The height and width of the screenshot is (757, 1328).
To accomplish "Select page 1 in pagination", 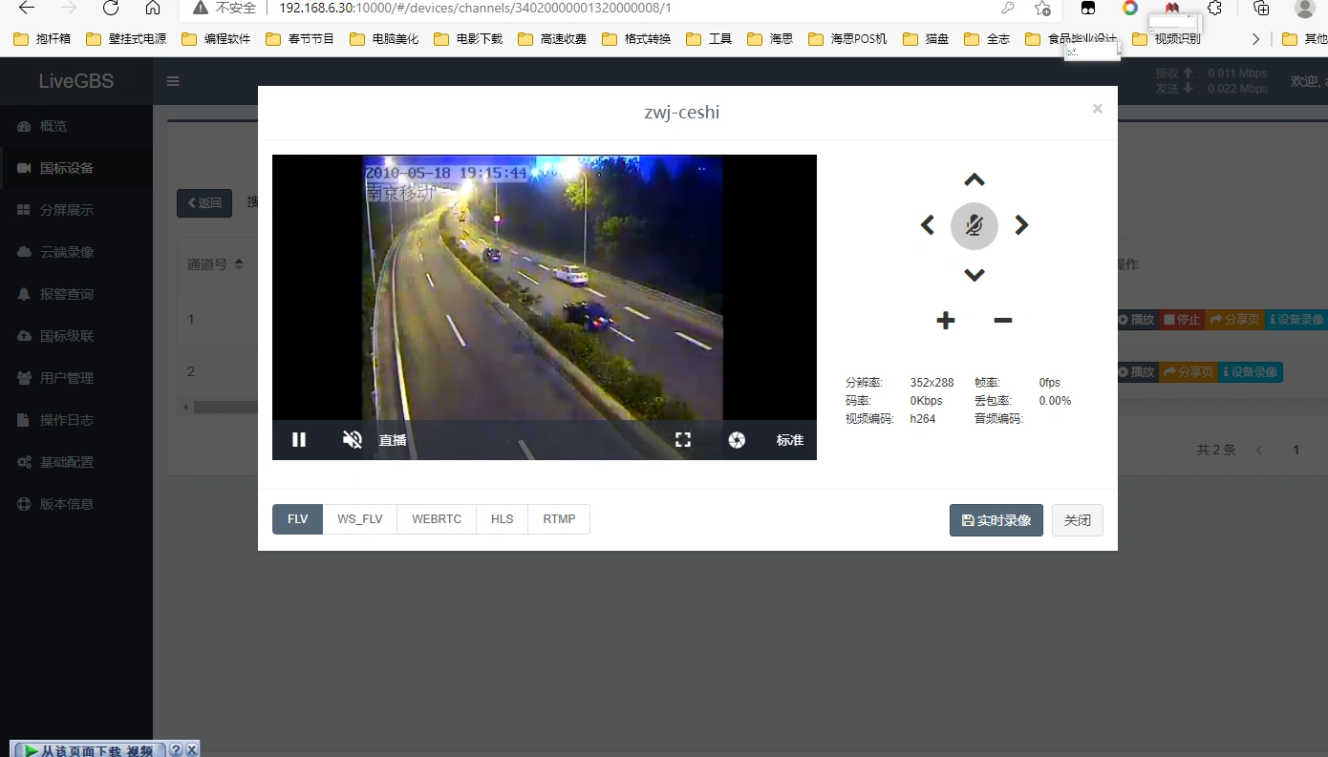I will point(1296,450).
